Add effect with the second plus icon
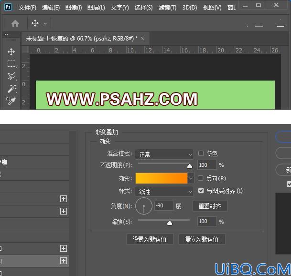The height and width of the screenshot is (276, 291). (64, 211)
